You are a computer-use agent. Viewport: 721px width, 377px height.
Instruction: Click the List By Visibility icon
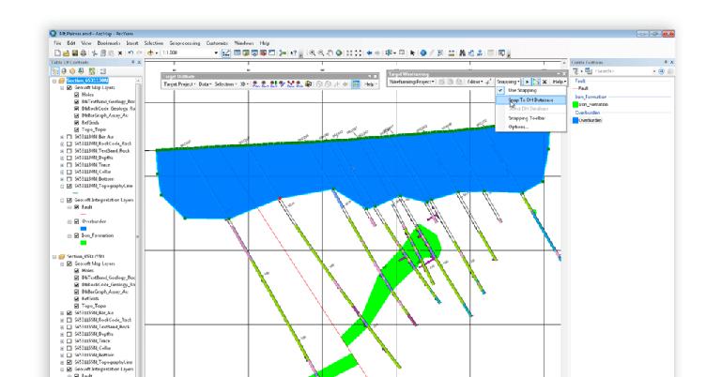[72, 71]
